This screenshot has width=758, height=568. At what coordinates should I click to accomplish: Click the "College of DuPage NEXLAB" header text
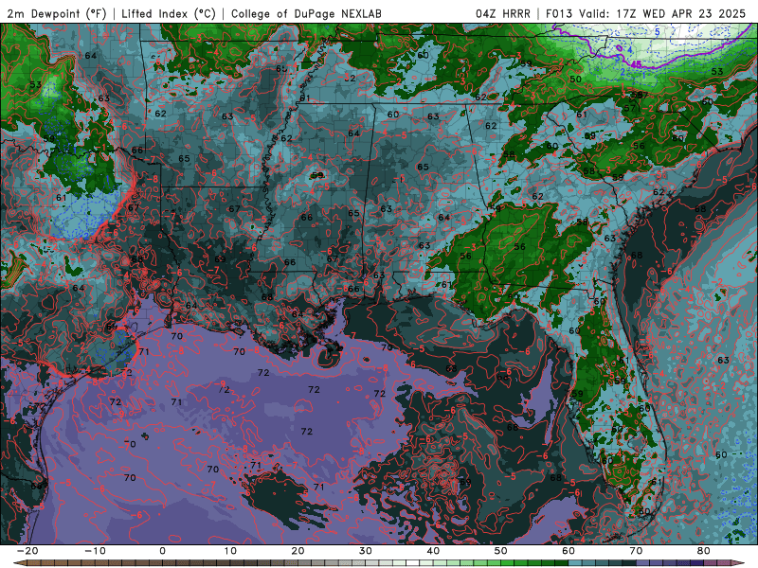306,13
